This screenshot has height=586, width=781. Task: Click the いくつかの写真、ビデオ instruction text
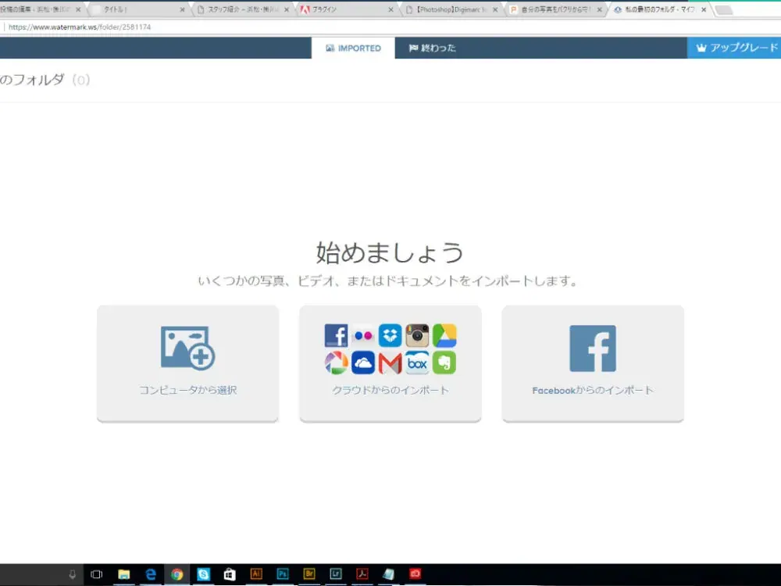(x=388, y=281)
